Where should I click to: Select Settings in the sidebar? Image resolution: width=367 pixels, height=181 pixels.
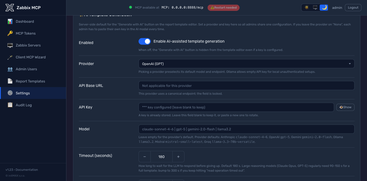[33, 93]
